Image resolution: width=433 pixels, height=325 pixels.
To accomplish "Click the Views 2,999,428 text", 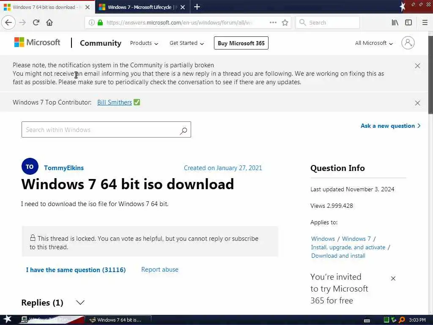I will [x=332, y=206].
